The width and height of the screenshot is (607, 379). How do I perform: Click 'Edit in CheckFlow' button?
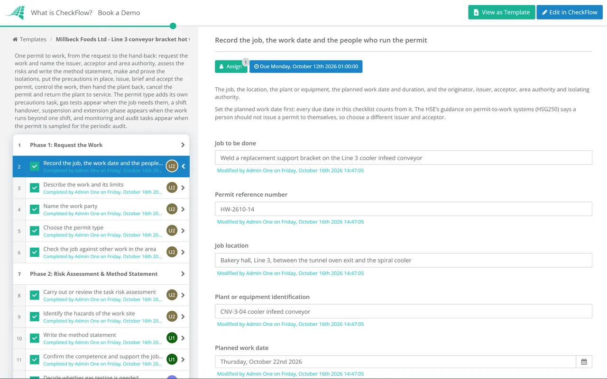[x=570, y=12]
